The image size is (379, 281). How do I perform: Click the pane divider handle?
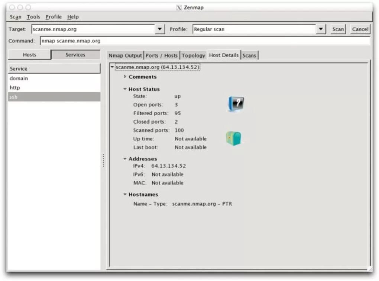coord(103,160)
